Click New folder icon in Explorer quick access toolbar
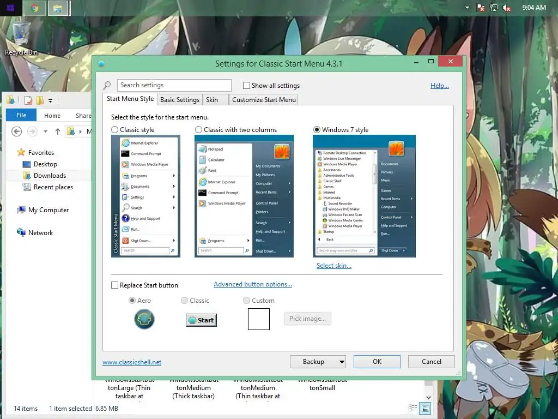Image resolution: width=558 pixels, height=419 pixels. [40, 100]
